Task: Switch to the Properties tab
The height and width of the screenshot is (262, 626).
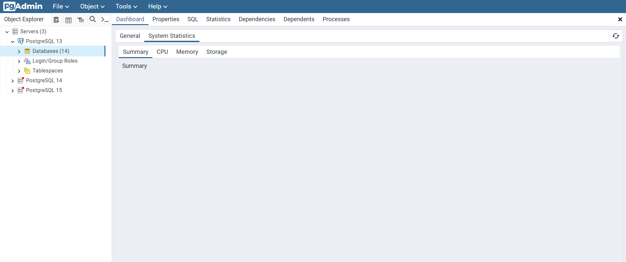Action: 165,19
